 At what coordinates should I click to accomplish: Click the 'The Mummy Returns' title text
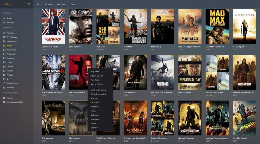coord(106,138)
